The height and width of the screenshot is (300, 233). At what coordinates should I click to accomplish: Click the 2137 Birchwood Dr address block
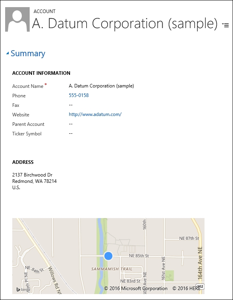pyautogui.click(x=34, y=181)
